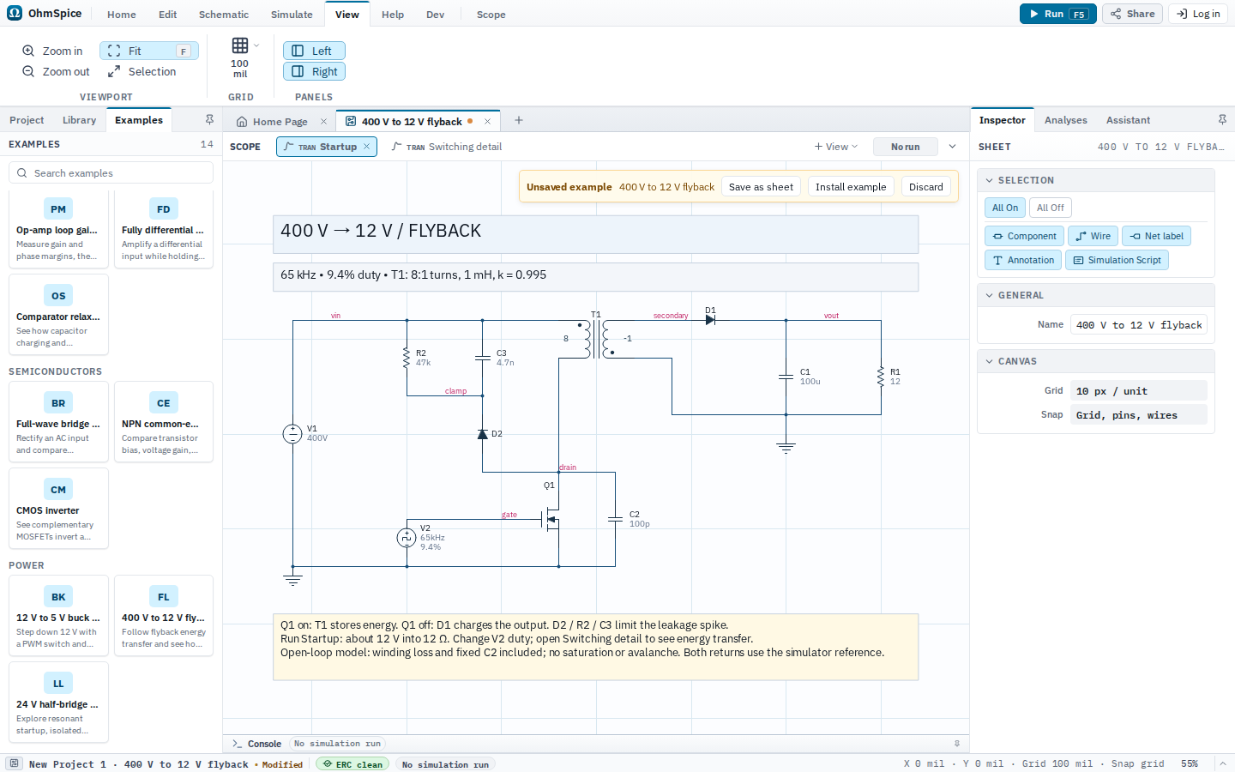Toggle Net label selection filter
This screenshot has height=772, width=1235.
[x=1156, y=236]
